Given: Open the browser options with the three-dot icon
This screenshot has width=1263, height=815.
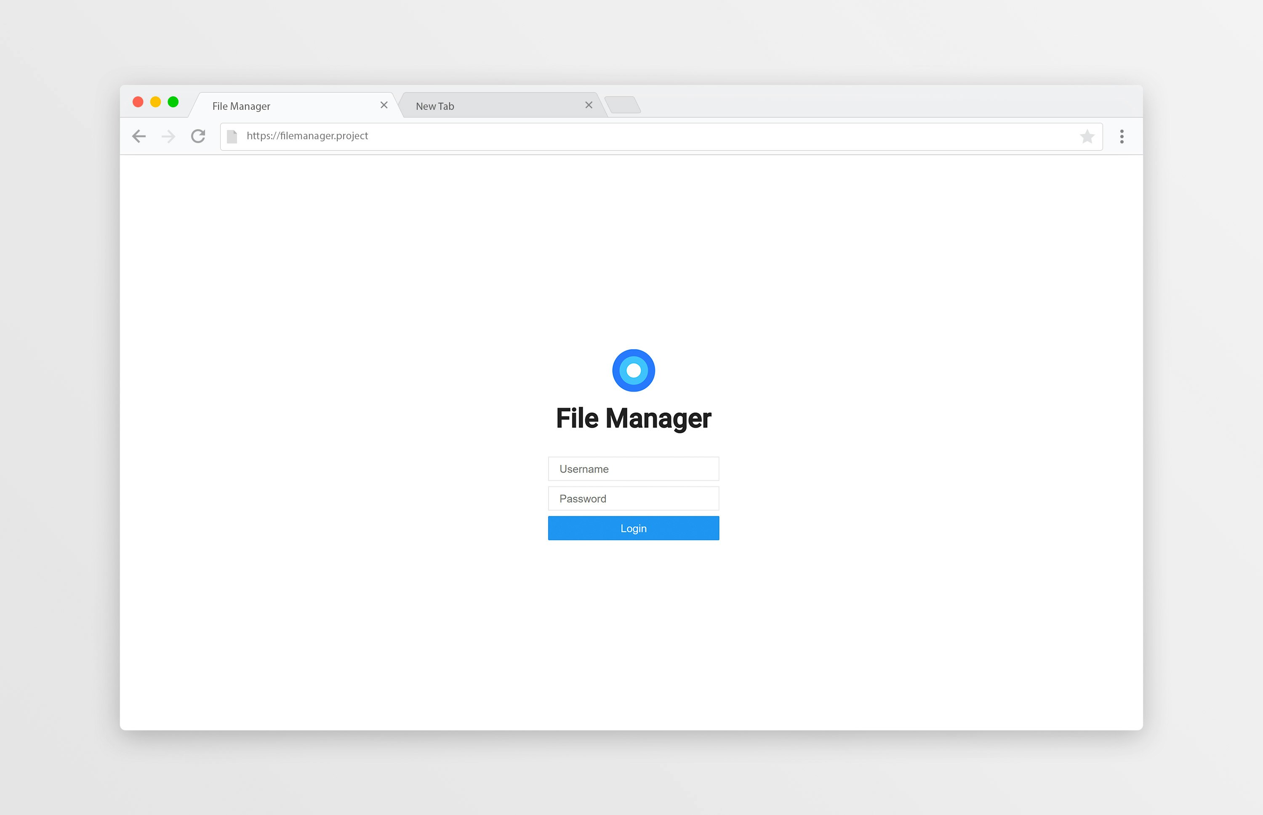Looking at the screenshot, I should coord(1121,136).
